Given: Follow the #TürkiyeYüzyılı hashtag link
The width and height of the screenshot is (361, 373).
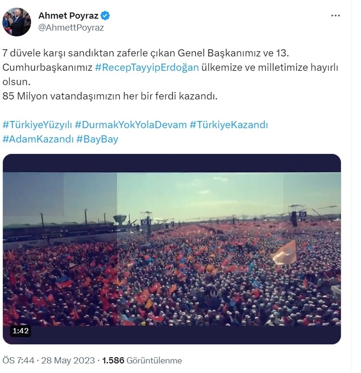Looking at the screenshot, I should tap(37, 125).
